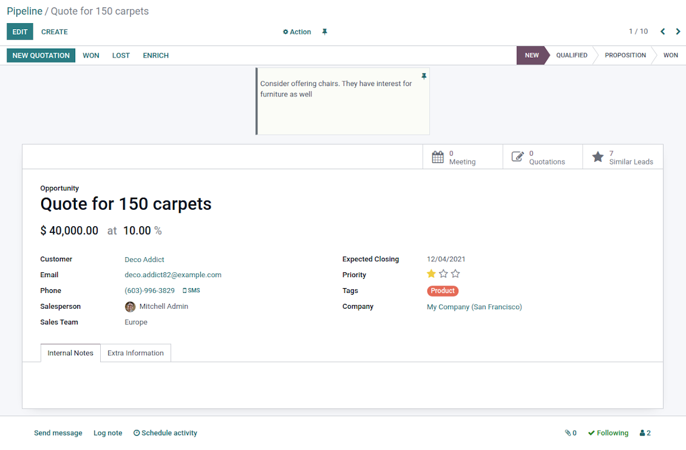Viewport: 686px width, 450px height.
Task: Set priority to second star
Action: (443, 274)
